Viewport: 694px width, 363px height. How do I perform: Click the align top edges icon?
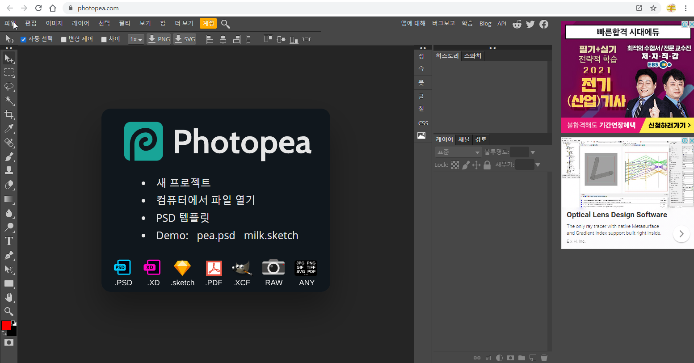pyautogui.click(x=268, y=39)
